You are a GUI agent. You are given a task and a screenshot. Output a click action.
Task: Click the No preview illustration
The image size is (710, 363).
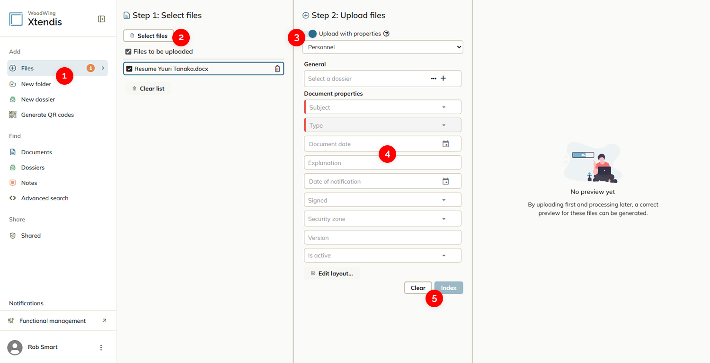(x=593, y=163)
